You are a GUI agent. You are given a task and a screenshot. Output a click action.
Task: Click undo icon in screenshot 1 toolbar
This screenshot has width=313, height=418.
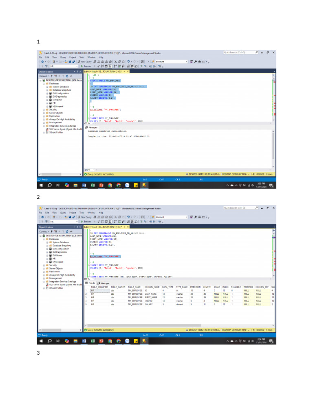tap(128, 62)
